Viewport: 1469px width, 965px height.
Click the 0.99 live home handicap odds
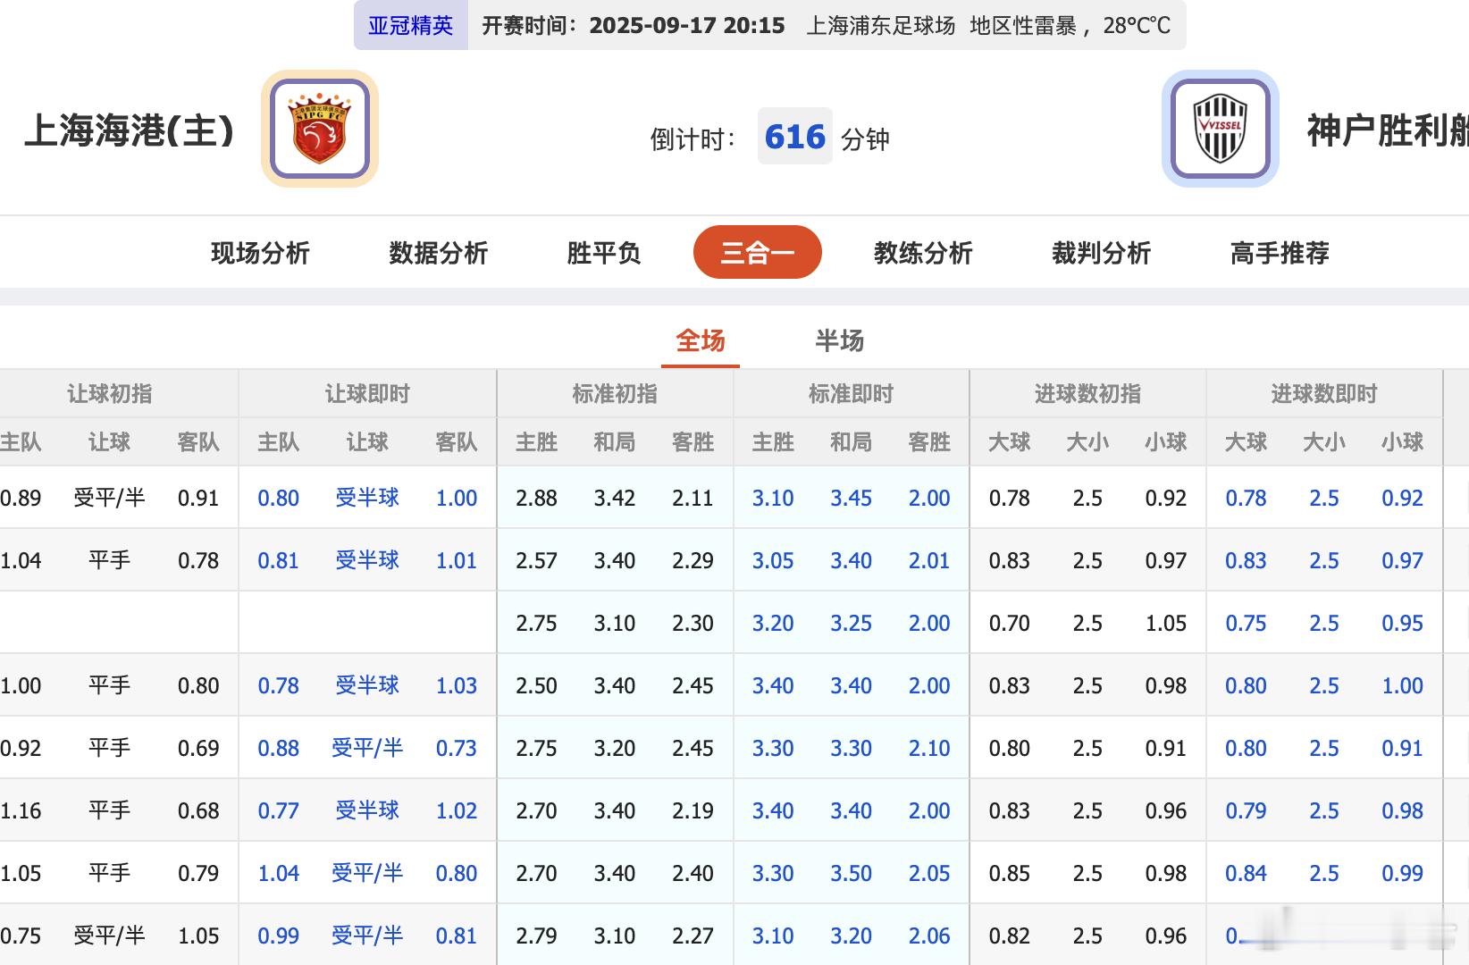(279, 936)
